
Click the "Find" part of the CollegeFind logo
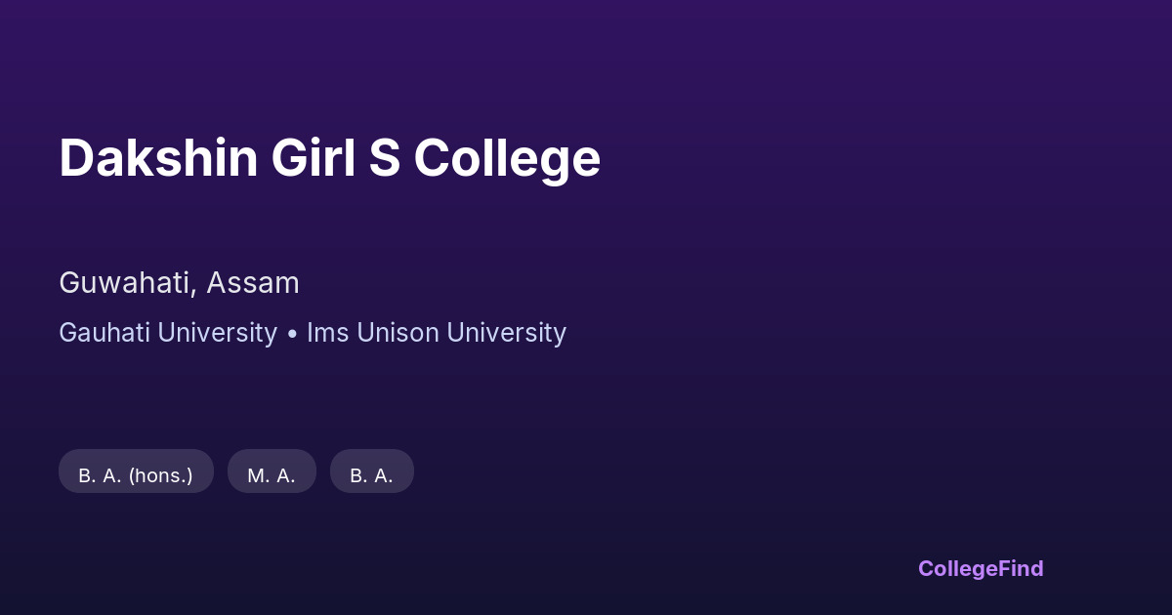tap(1021, 568)
